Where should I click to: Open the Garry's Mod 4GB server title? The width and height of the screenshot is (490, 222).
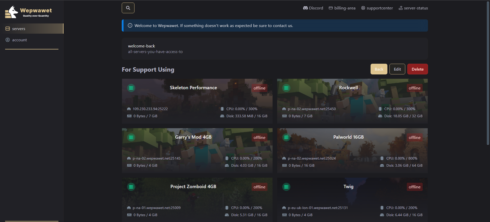(193, 137)
